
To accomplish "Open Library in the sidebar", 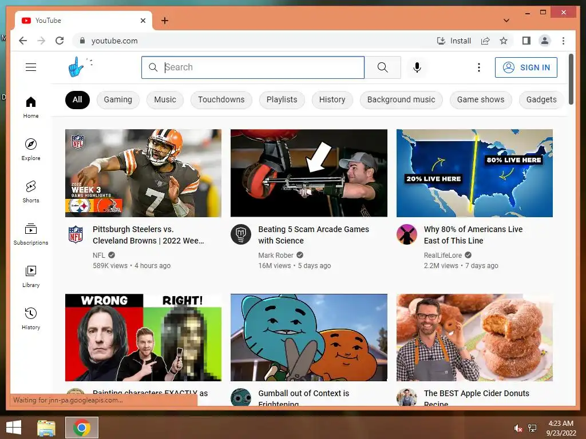I will click(x=31, y=276).
